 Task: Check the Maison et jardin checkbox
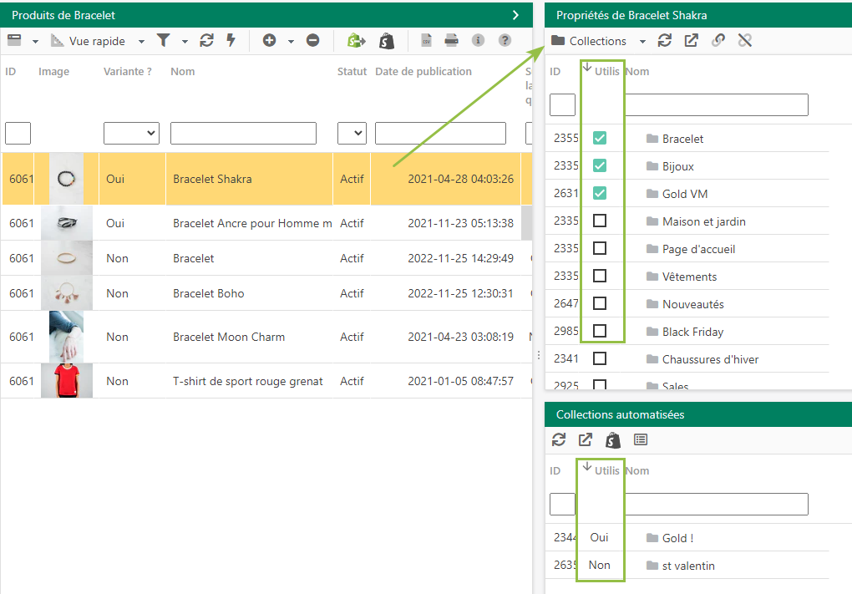click(600, 221)
